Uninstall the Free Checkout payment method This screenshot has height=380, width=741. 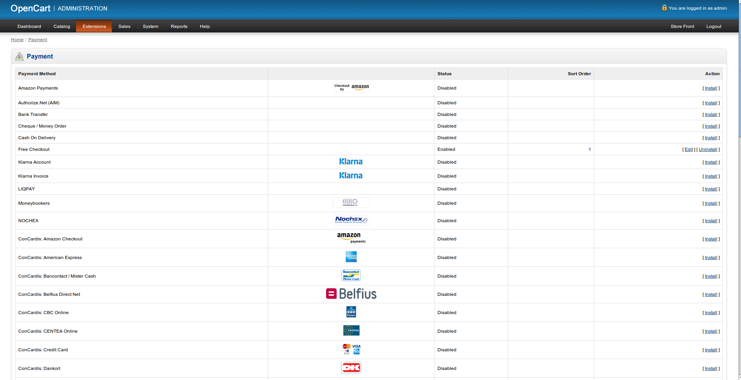(x=708, y=150)
